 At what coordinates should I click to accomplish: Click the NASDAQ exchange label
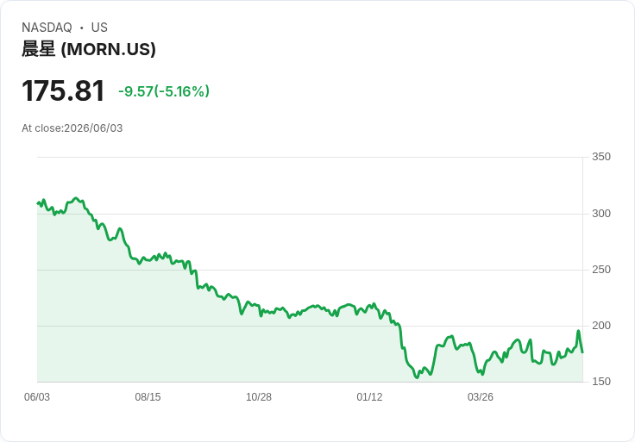pyautogui.click(x=47, y=28)
